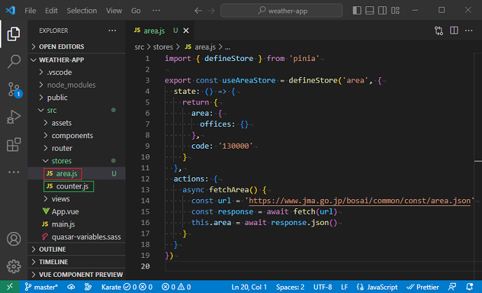The height and width of the screenshot is (293, 482).
Task: Expand the public folder
Action: pyautogui.click(x=77, y=97)
